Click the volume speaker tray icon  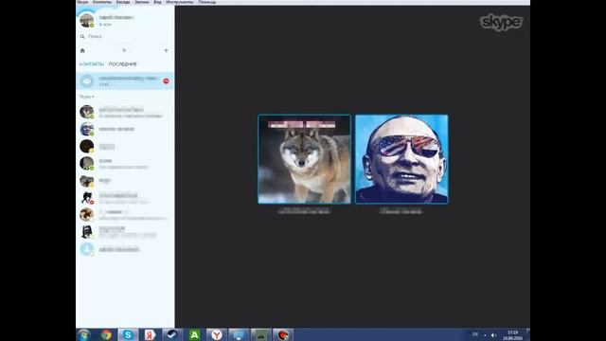(493, 334)
